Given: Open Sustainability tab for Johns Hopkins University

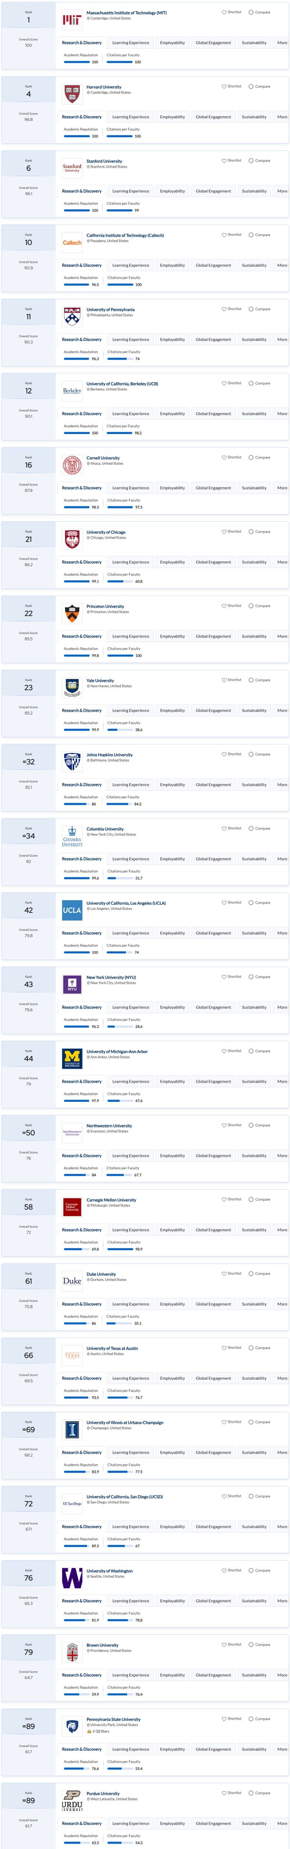Looking at the screenshot, I should coord(254,785).
